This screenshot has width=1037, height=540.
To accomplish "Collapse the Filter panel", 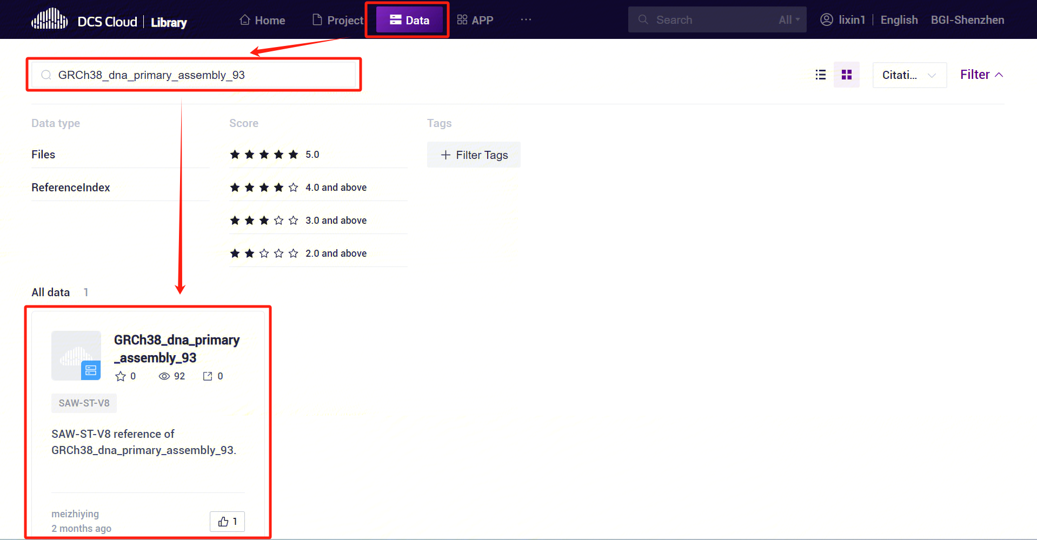I will 981,75.
